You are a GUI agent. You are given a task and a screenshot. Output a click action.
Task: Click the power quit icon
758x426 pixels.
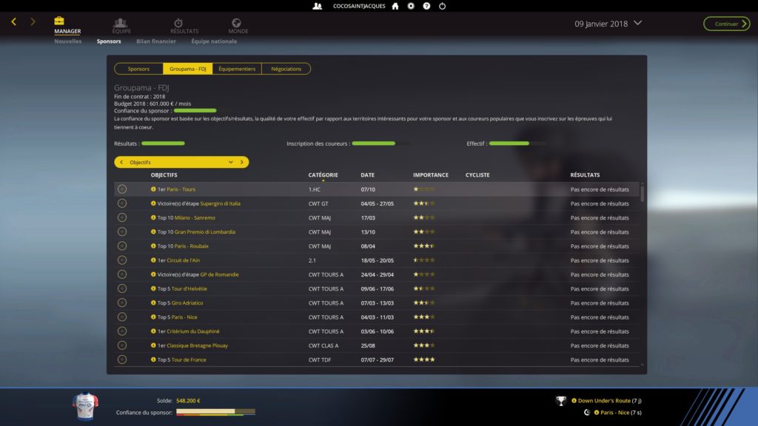pos(442,6)
